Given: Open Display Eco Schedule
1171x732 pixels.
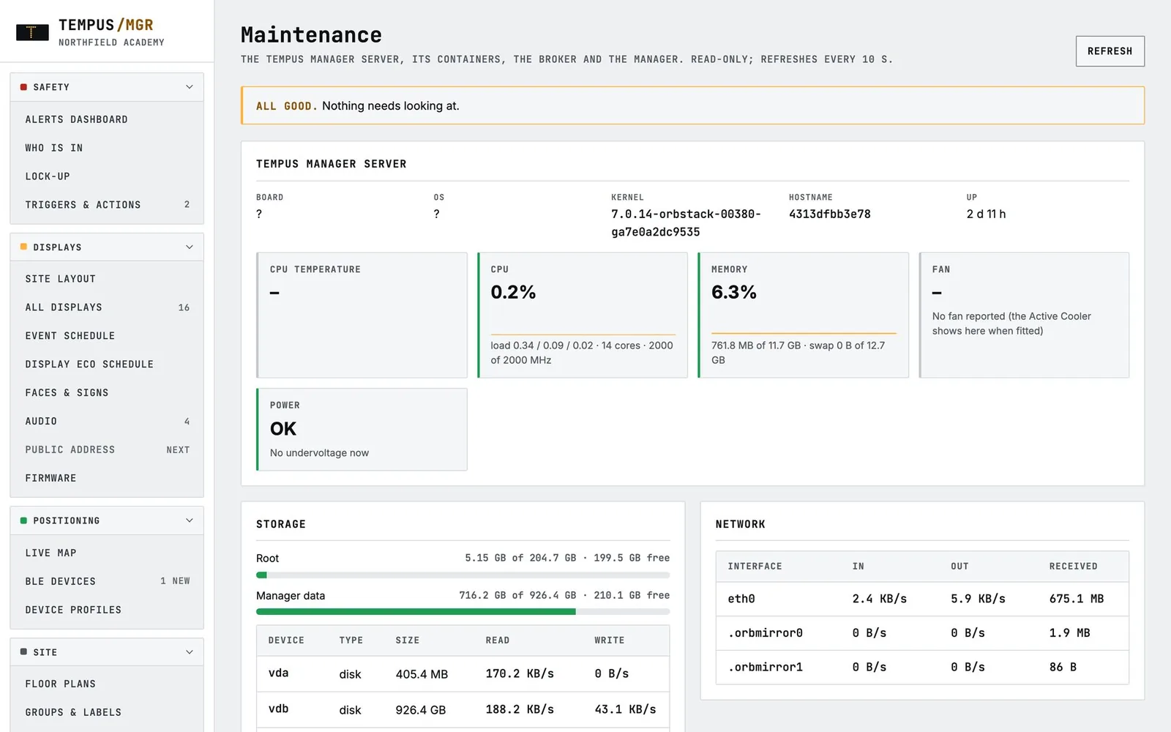Looking at the screenshot, I should point(107,365).
